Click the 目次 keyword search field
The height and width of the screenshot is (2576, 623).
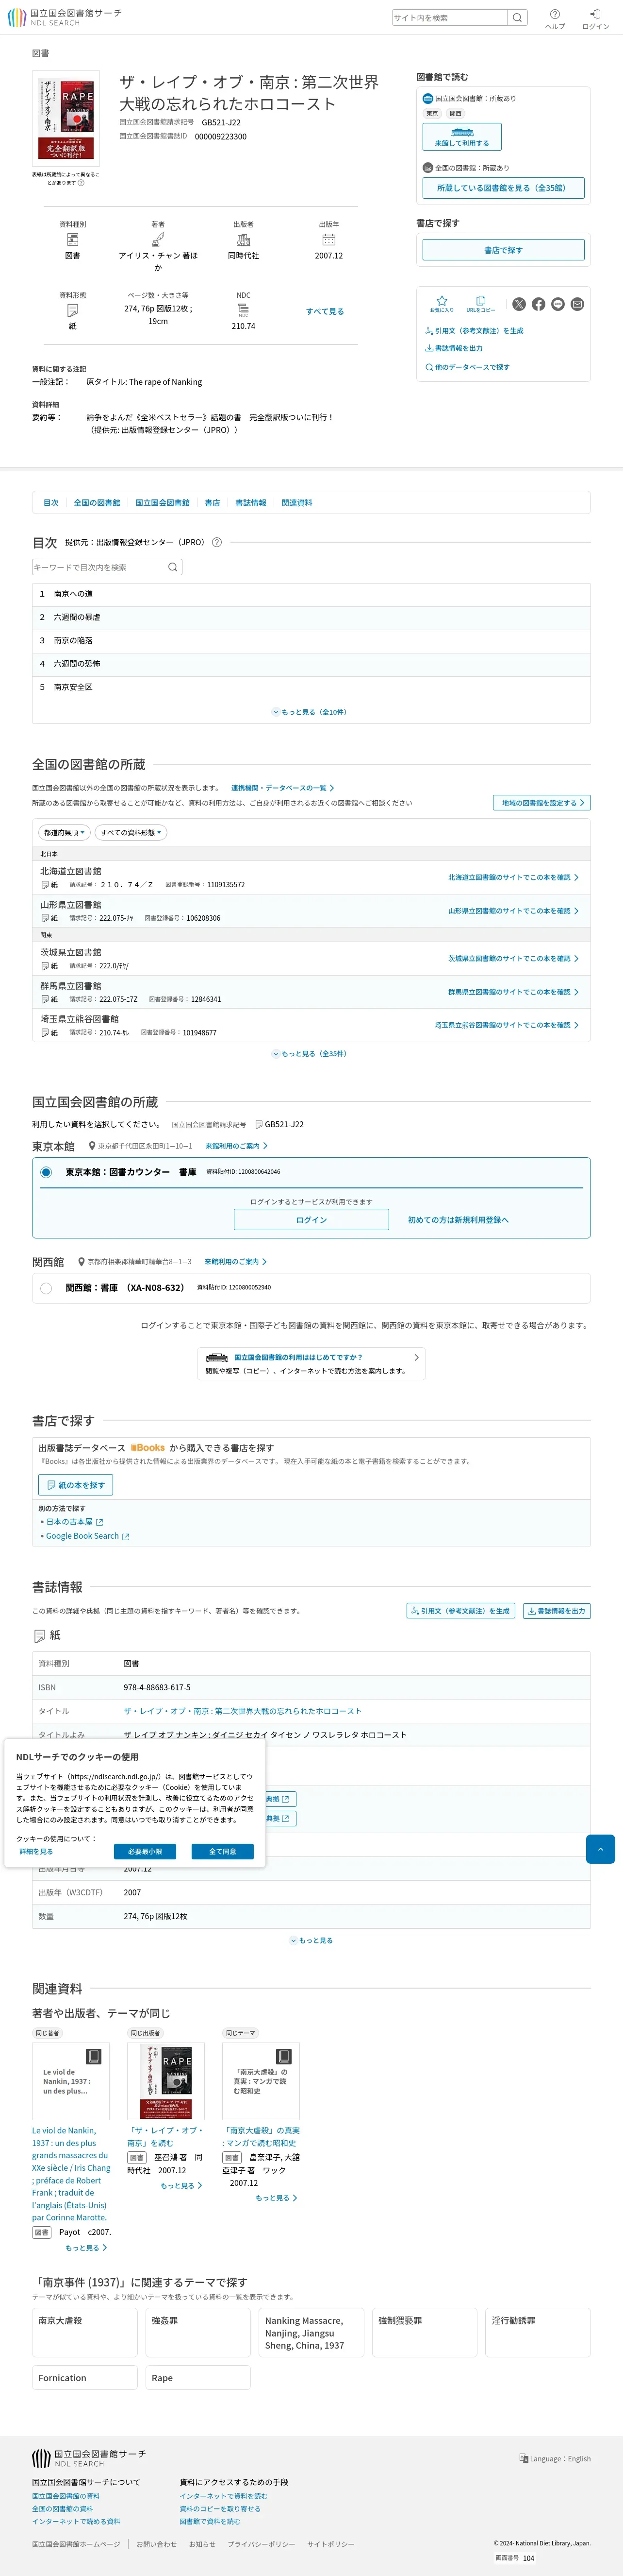coord(99,567)
